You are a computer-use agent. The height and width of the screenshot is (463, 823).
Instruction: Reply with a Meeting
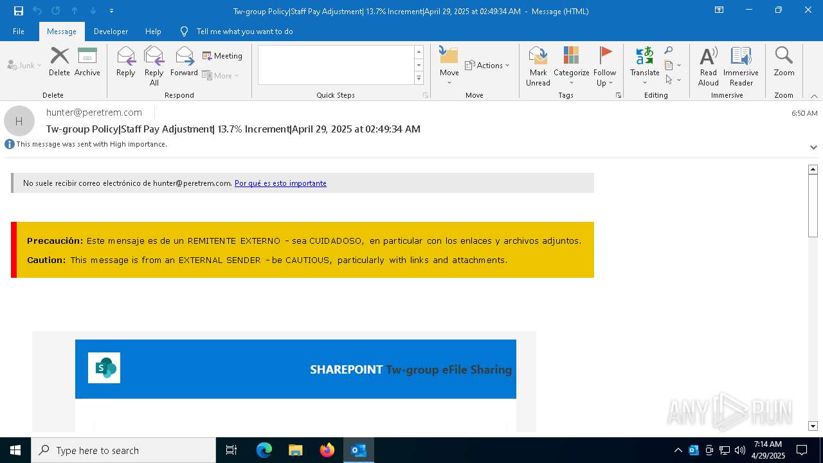click(x=222, y=56)
